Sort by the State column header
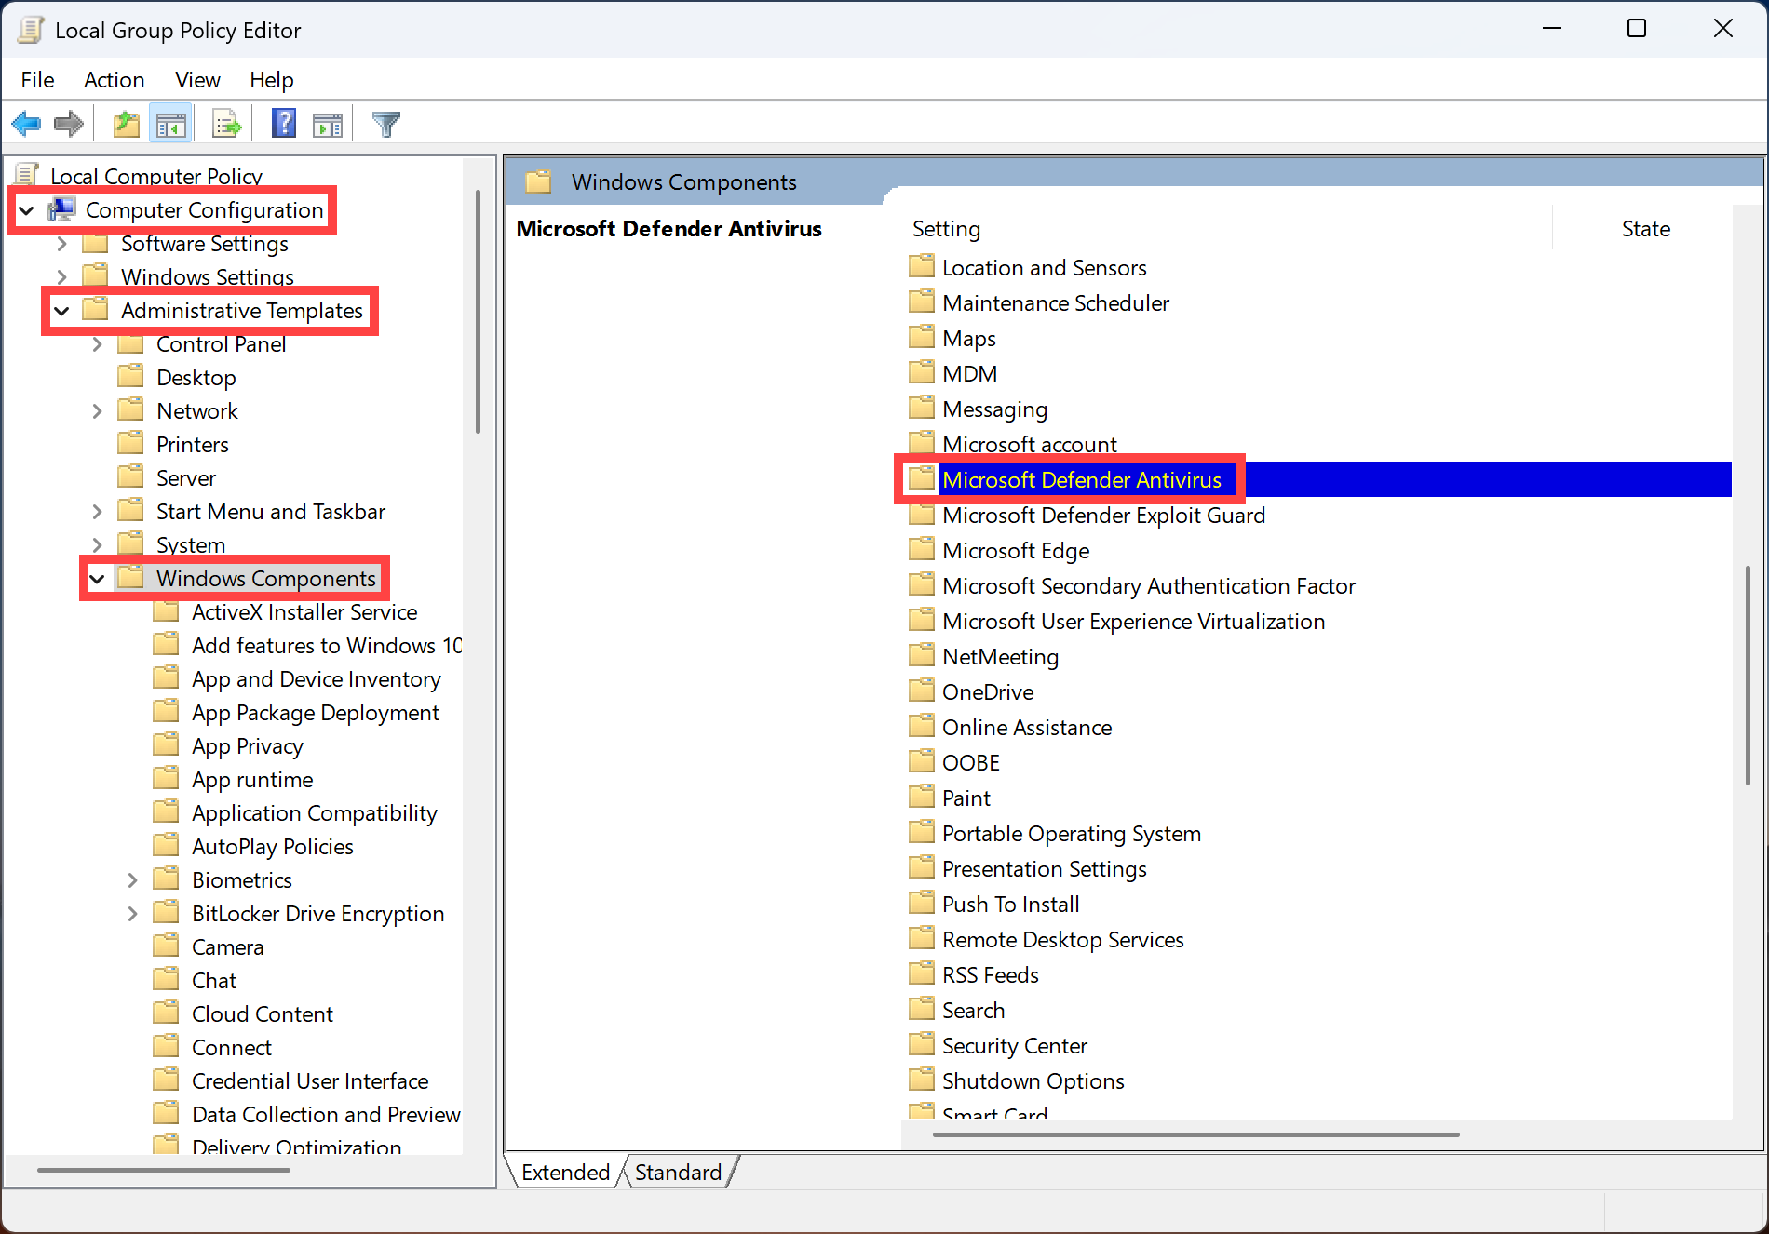 coord(1644,229)
